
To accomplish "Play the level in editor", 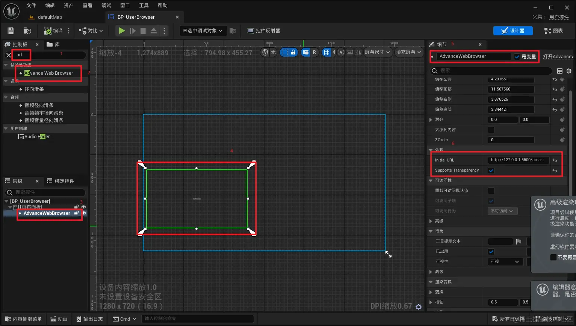I will click(121, 30).
